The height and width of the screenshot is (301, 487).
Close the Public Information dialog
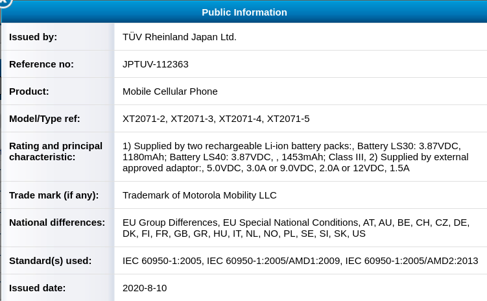tap(4, 3)
